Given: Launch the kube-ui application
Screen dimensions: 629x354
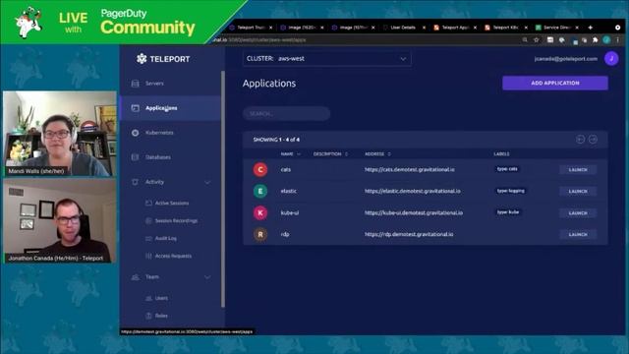Looking at the screenshot, I should click(578, 213).
